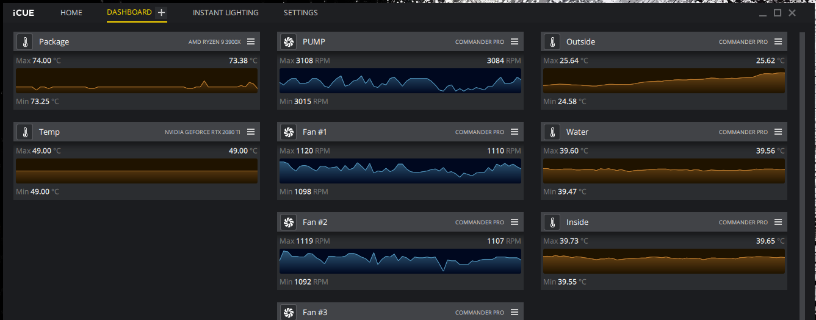
Task: Click the Fan #2 RPM graph
Action: click(400, 261)
